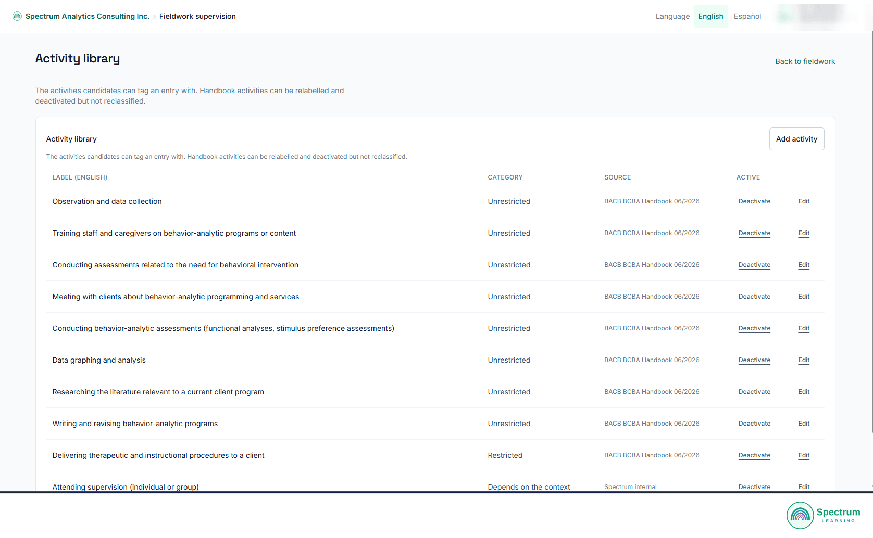Click the CATEGORY column header

pos(505,177)
